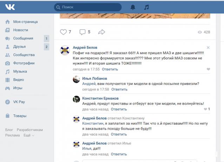Open Андрей Белов's name on top comment
Viewport: 224px width, 162px height.
coord(85,48)
